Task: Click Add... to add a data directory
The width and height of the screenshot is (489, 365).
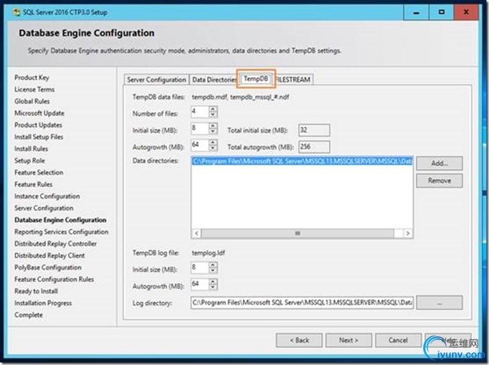Action: [439, 163]
